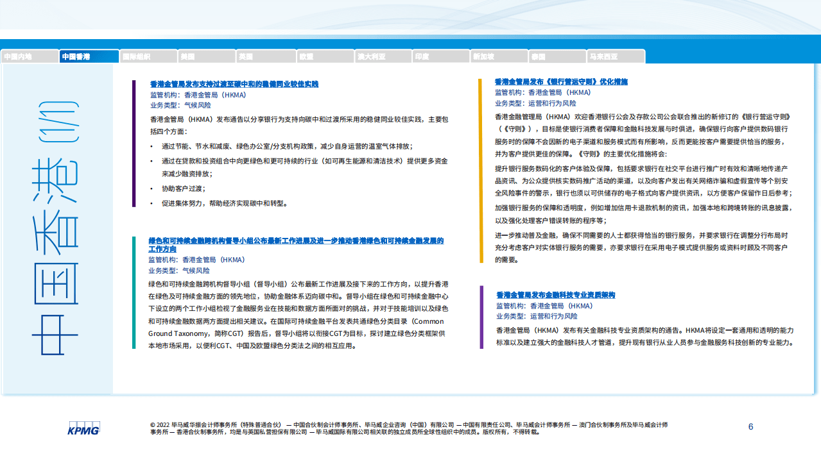Switch to the 中国内地 tab

pyautogui.click(x=29, y=55)
